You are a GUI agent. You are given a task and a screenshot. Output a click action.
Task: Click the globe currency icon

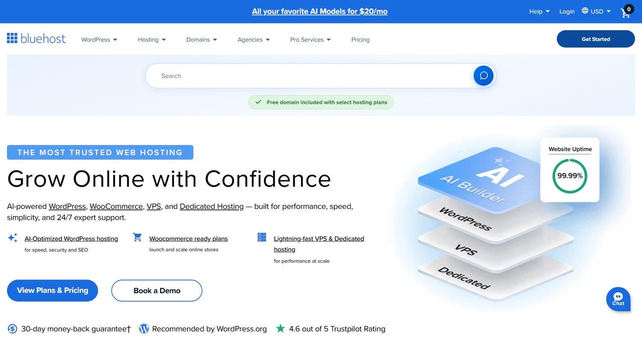click(585, 11)
